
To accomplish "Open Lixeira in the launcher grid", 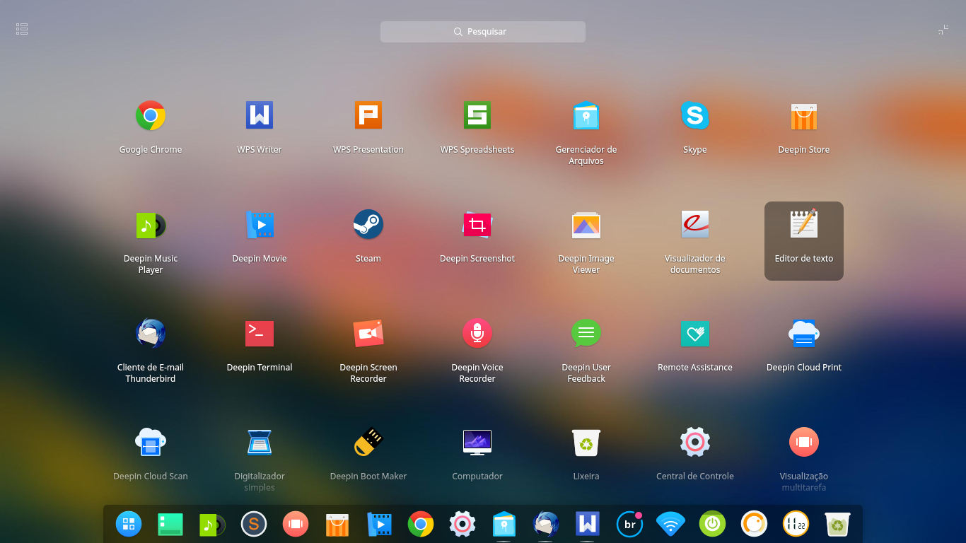I will pyautogui.click(x=586, y=442).
